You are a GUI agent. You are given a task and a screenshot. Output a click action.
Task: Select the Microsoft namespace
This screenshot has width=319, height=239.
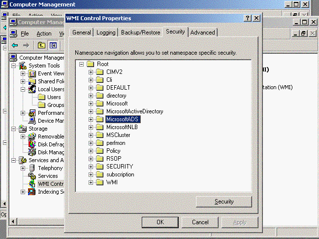tap(117, 103)
